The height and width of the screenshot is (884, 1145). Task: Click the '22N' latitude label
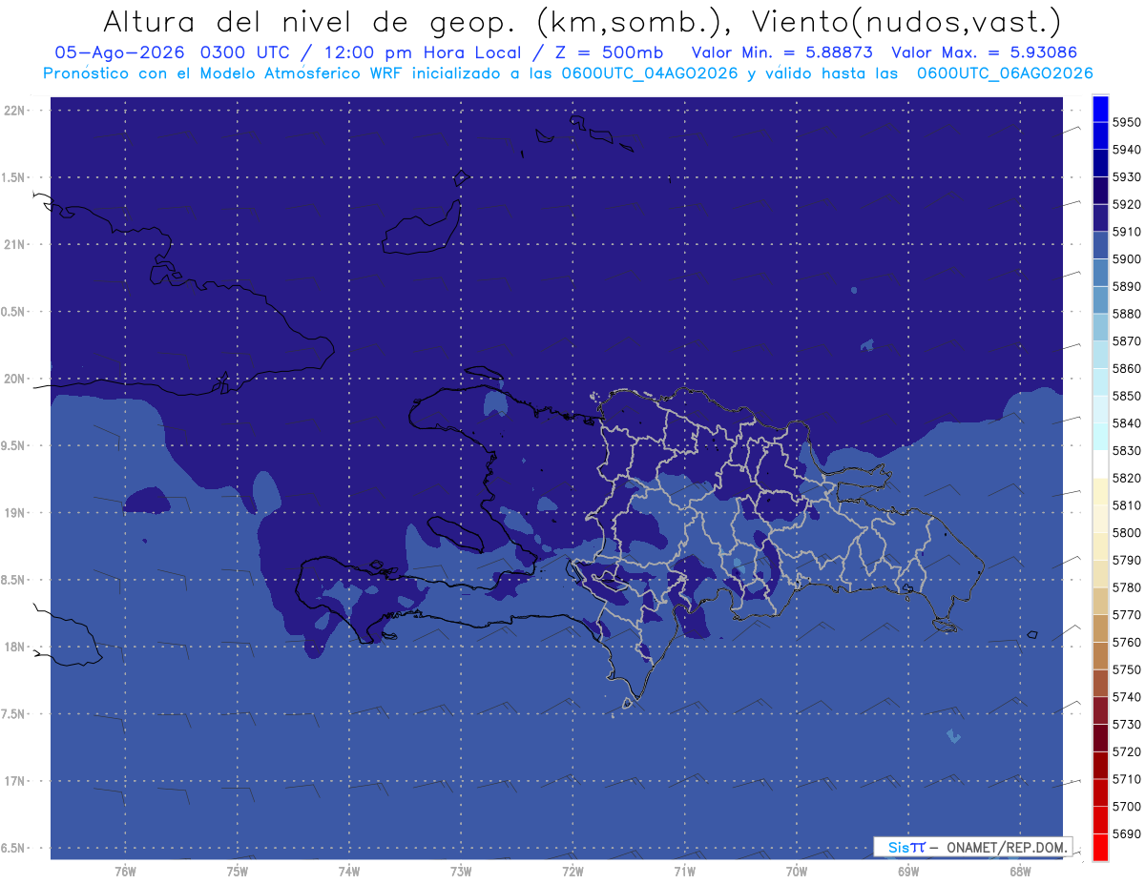click(15, 111)
